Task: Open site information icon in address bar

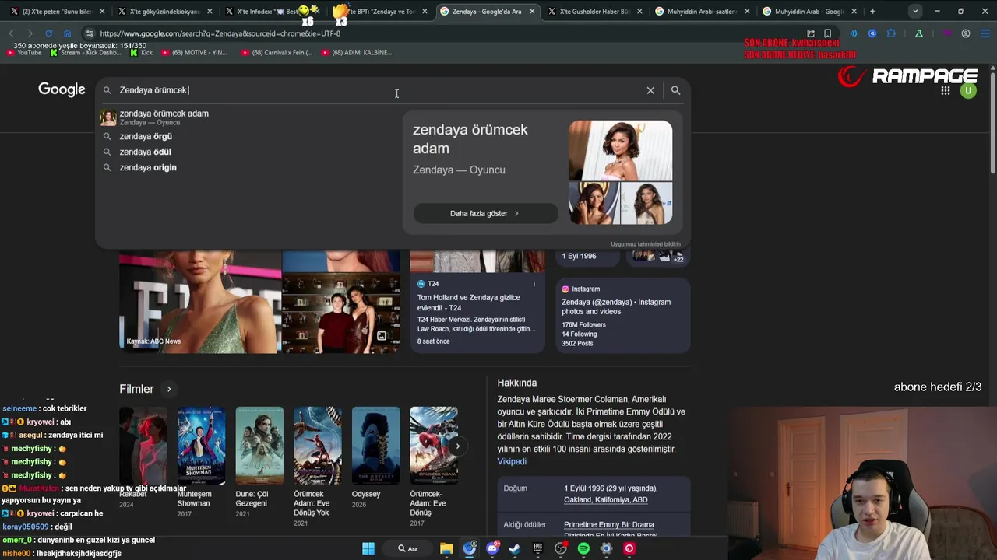Action: 90,33
